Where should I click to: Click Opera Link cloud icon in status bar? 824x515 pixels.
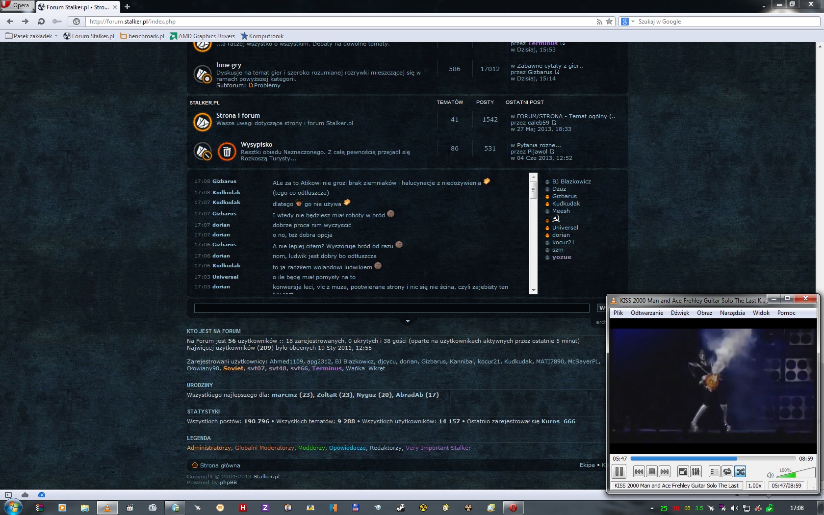click(25, 495)
